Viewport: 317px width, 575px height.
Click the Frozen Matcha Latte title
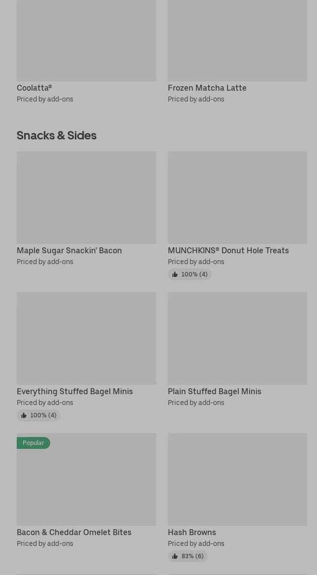click(207, 88)
